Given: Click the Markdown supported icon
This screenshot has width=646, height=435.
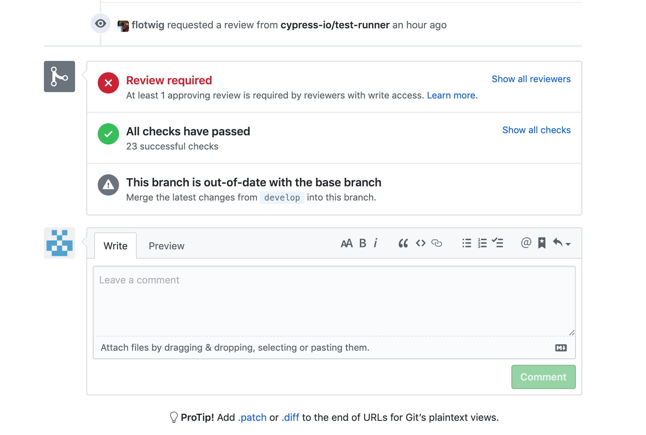Looking at the screenshot, I should pyautogui.click(x=561, y=348).
